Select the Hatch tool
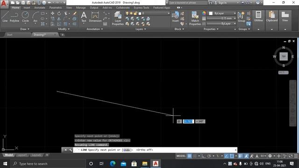This screenshot has width=299, height=168. [43, 24]
